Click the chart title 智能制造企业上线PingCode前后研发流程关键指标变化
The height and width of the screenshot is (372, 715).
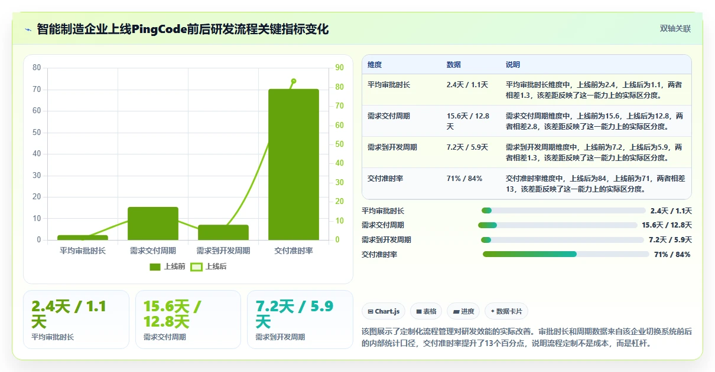[x=183, y=29]
